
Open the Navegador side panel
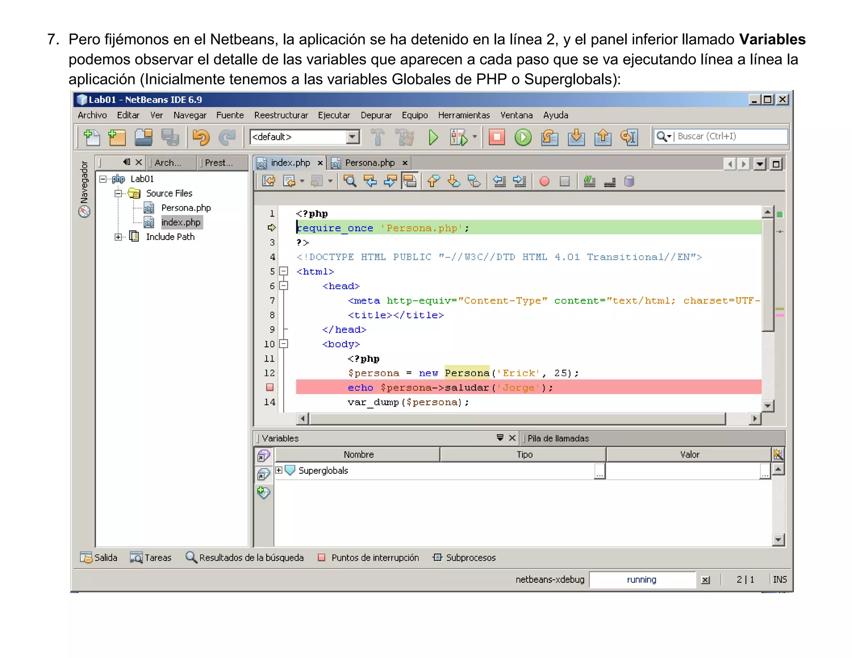tap(84, 189)
